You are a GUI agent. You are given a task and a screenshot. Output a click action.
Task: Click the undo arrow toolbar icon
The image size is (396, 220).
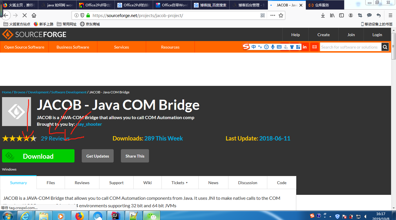tap(379, 15)
